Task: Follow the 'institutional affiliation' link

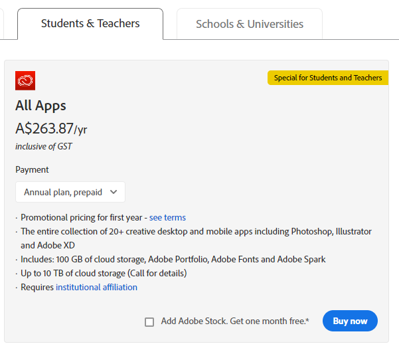Action: tap(96, 288)
